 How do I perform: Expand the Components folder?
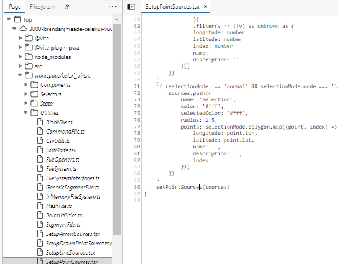click(x=26, y=84)
